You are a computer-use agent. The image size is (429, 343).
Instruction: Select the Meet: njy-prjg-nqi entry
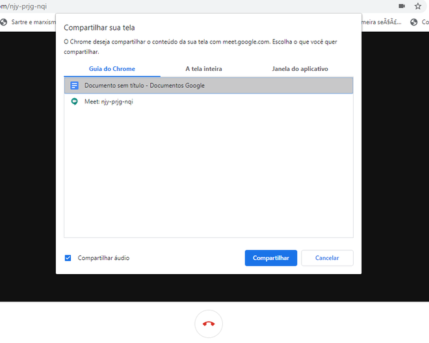pyautogui.click(x=209, y=101)
